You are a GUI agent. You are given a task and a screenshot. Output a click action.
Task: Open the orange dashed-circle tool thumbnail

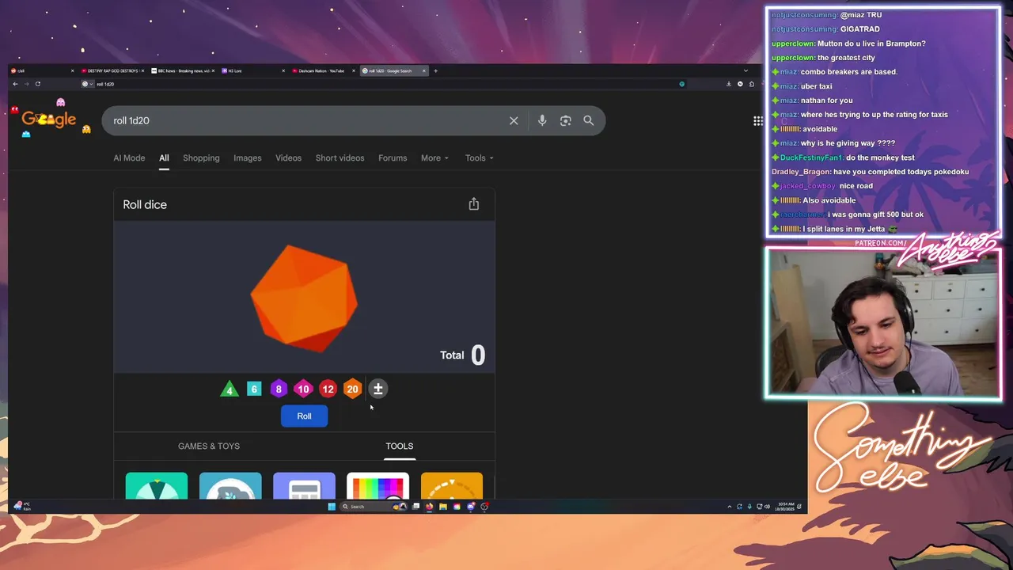point(452,486)
